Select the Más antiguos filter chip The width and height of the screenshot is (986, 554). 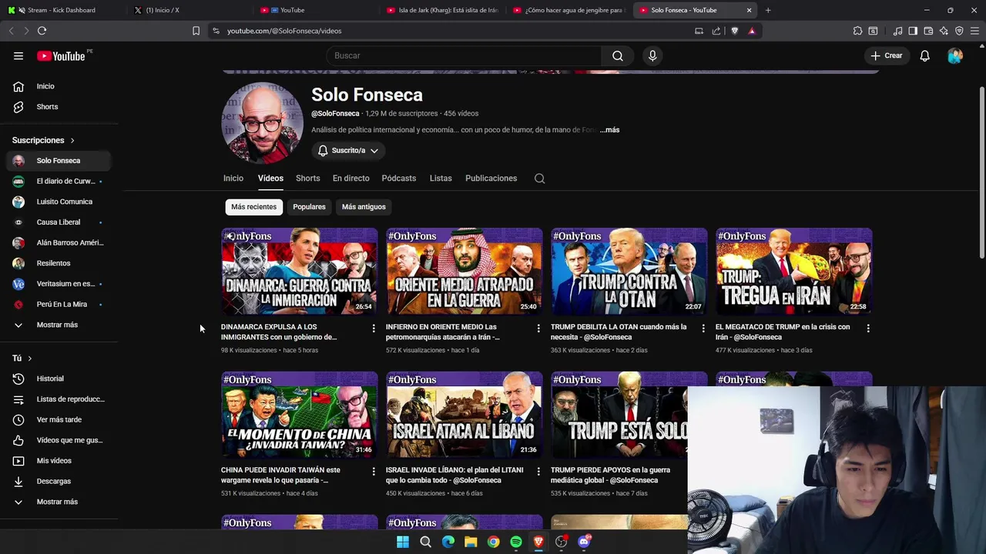coord(364,207)
